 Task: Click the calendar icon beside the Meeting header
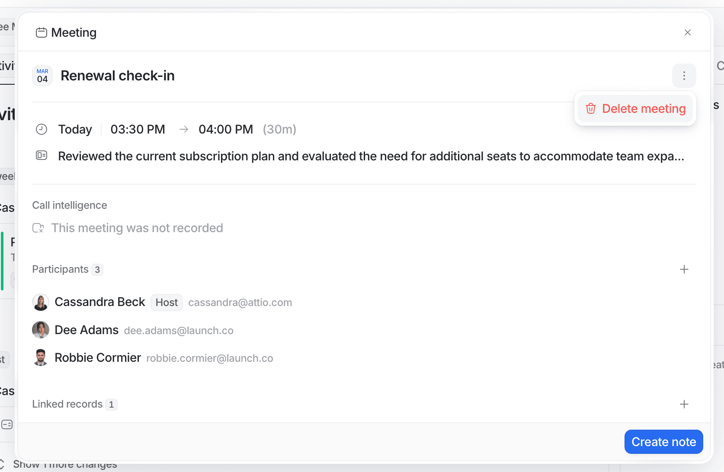click(42, 32)
